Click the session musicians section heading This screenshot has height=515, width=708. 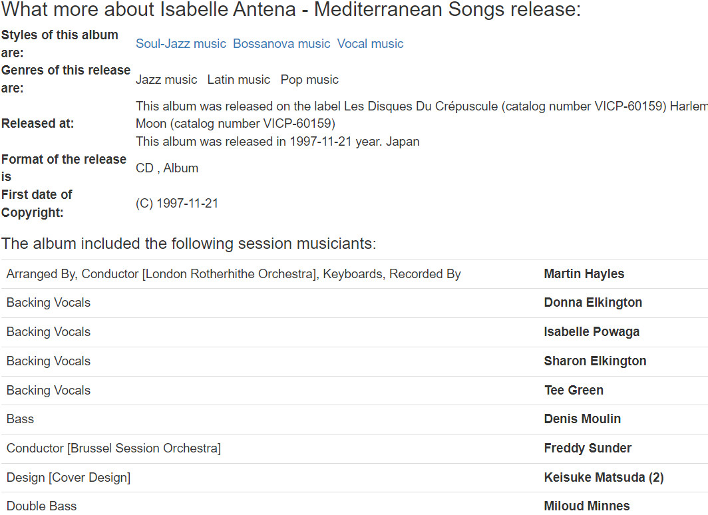189,244
